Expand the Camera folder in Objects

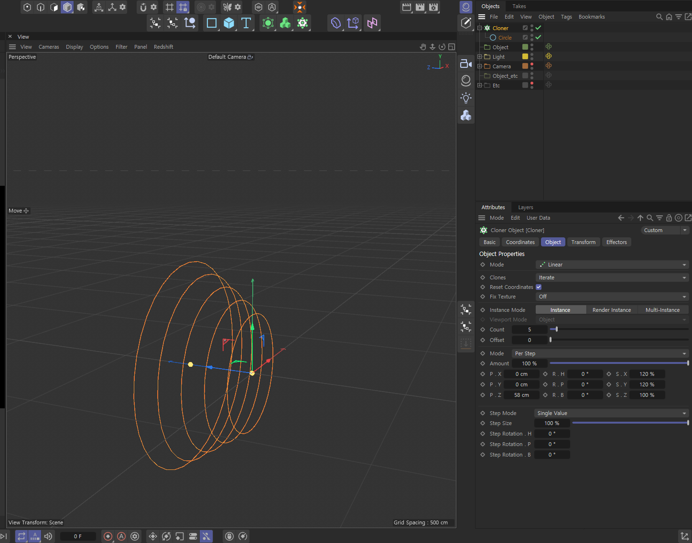(480, 66)
